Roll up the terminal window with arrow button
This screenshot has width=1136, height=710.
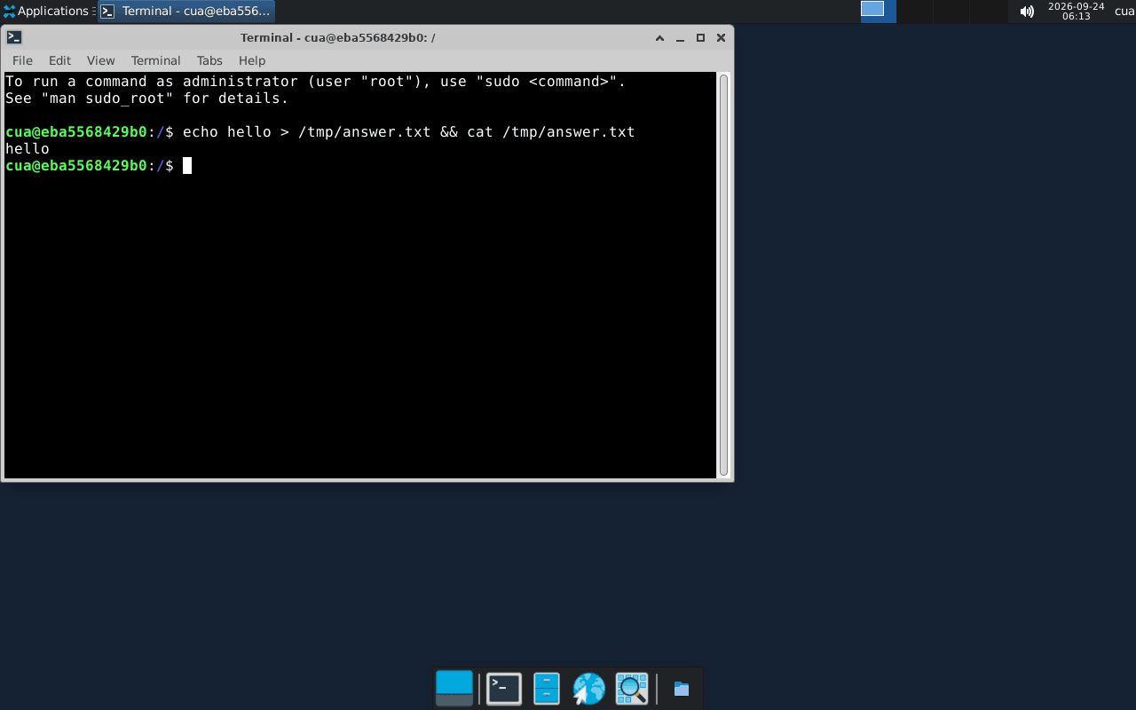point(659,38)
